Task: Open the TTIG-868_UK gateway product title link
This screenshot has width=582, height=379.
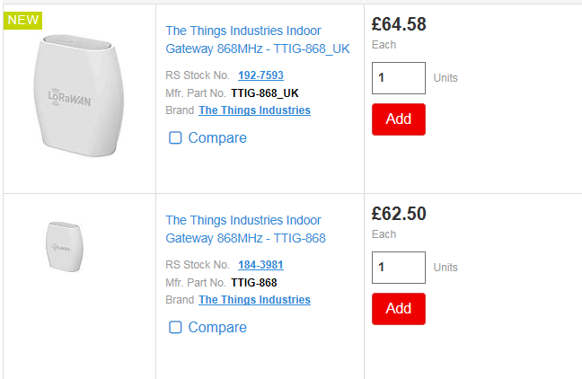Action: 258,40
